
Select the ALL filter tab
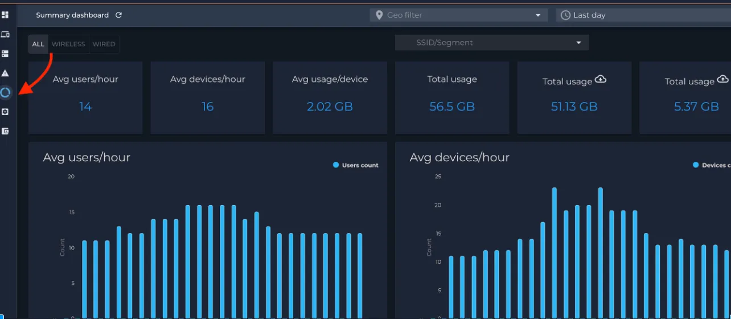(38, 44)
